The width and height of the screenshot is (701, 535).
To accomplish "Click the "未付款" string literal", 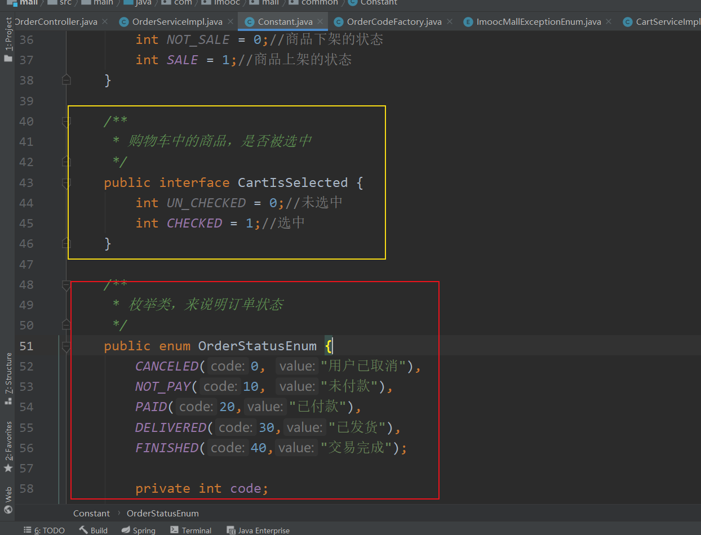I will coord(349,386).
